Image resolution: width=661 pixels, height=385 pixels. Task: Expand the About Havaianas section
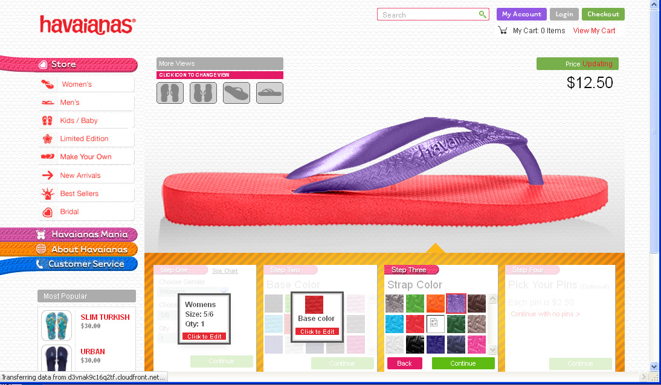(x=89, y=249)
